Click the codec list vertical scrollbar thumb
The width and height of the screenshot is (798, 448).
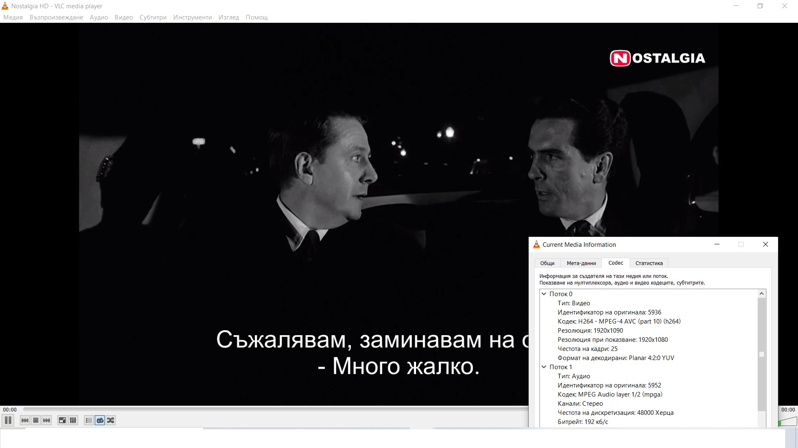[761, 354]
